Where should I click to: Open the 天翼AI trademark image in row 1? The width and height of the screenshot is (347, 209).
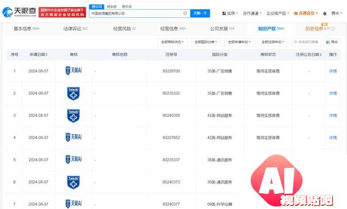click(x=74, y=71)
